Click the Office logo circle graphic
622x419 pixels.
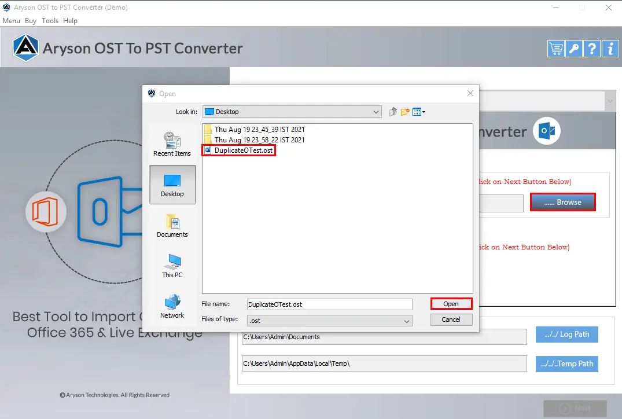click(x=46, y=211)
